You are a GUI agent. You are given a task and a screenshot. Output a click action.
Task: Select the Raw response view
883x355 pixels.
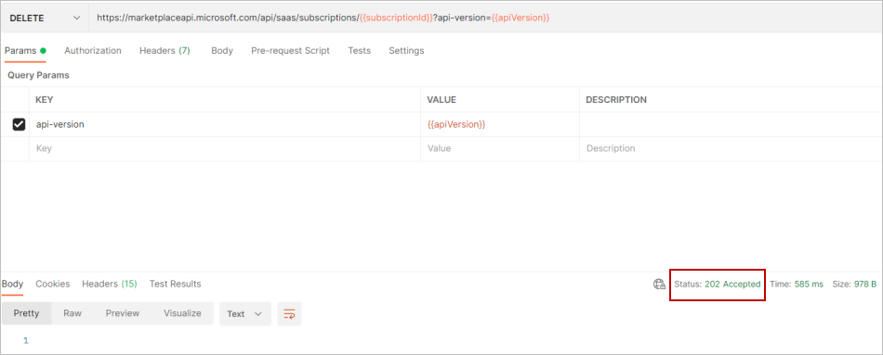pos(72,313)
